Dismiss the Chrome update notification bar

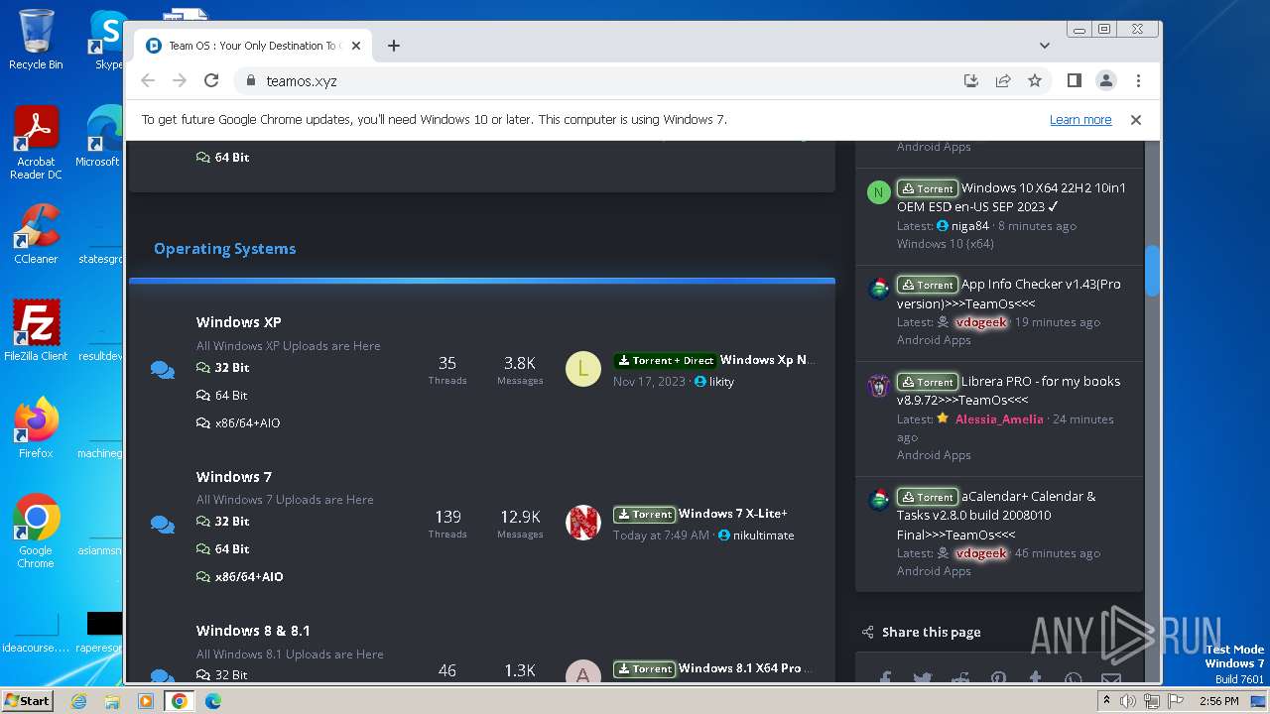1136,119
